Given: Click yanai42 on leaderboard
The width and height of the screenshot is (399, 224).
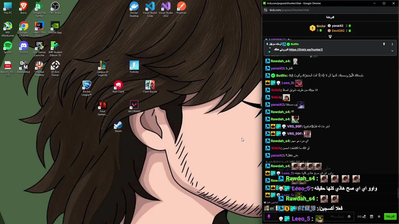Looking at the screenshot, I should pos(338,26).
